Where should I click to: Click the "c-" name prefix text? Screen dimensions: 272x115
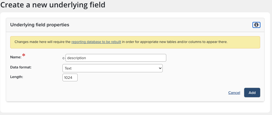click(x=64, y=58)
